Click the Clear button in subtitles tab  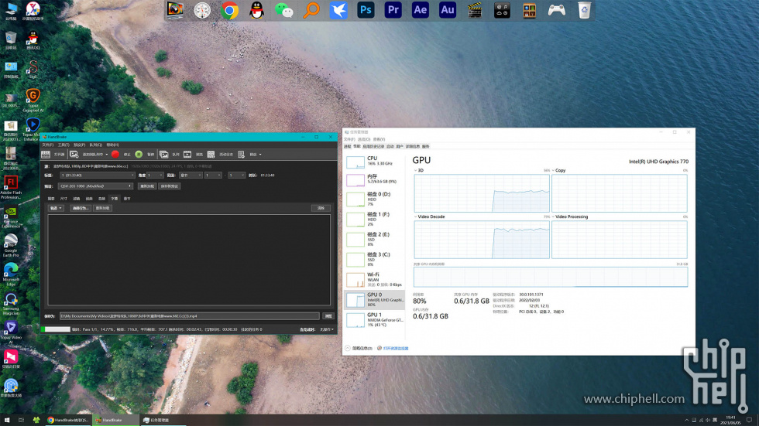coord(321,208)
